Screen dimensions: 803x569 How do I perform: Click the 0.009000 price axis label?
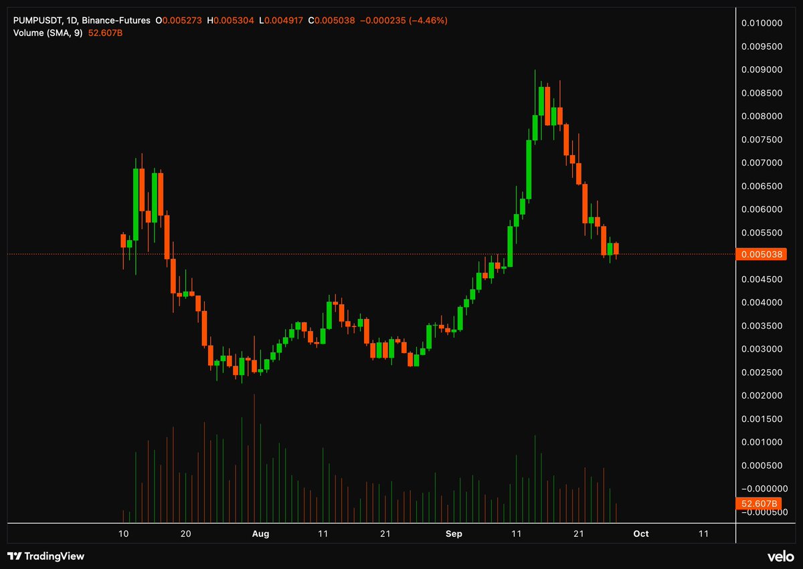pos(762,70)
